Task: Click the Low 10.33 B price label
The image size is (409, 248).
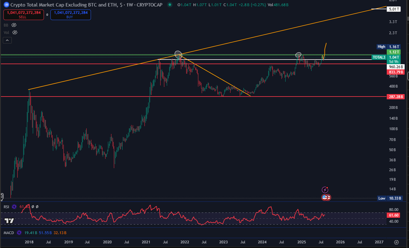Action: click(391, 198)
